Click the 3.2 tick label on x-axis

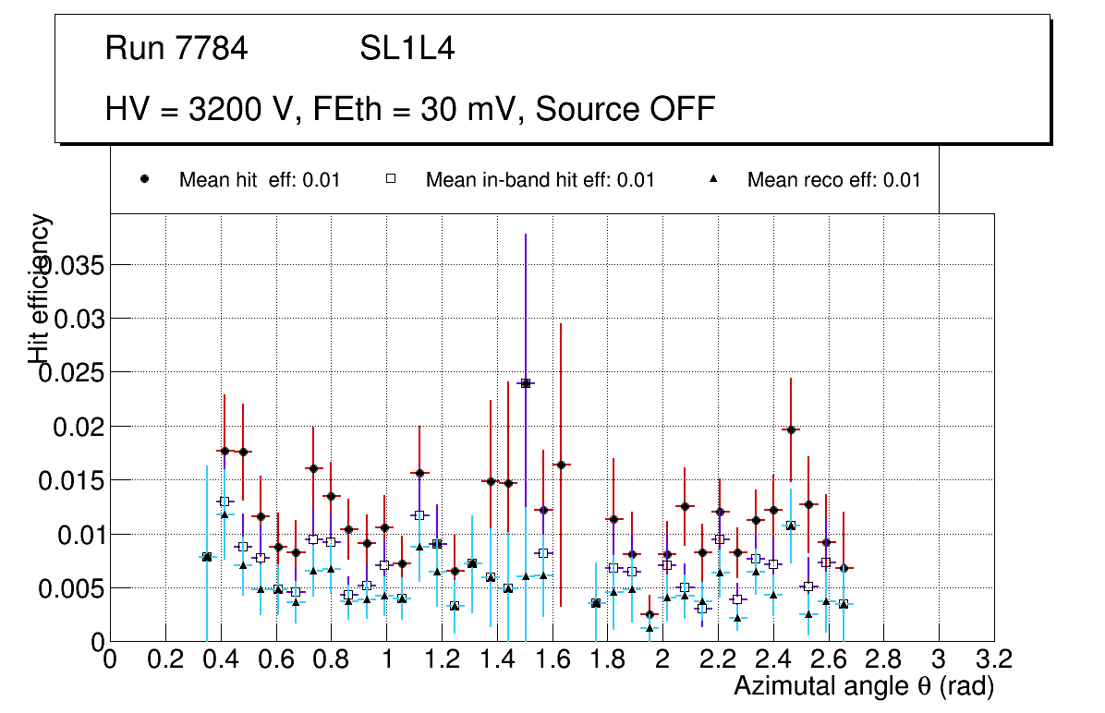tap(994, 659)
